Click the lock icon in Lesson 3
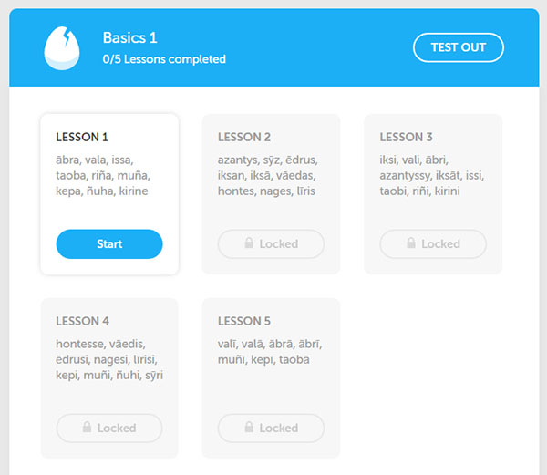The image size is (547, 475). coord(411,243)
